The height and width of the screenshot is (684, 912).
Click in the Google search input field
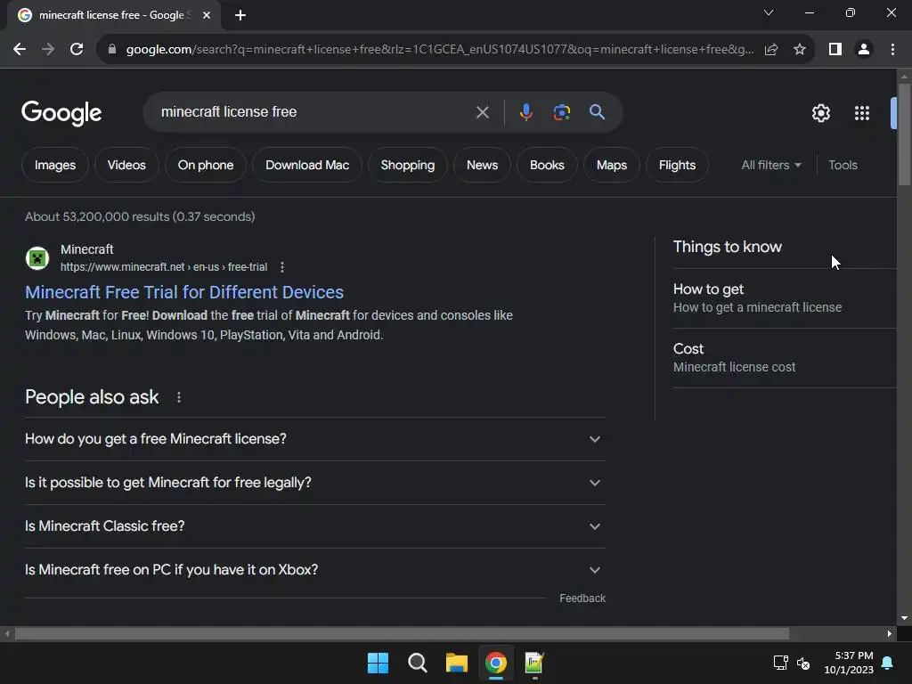click(314, 111)
